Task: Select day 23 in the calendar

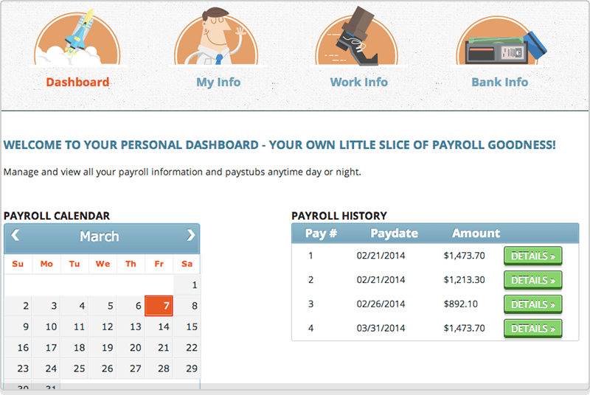Action: (x=18, y=368)
